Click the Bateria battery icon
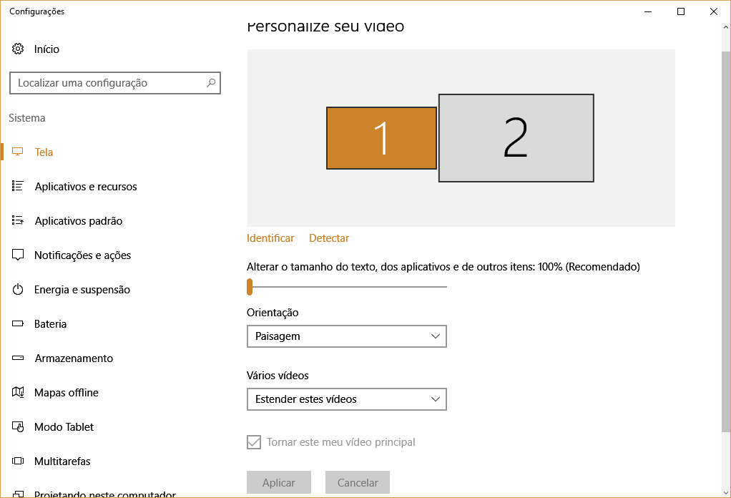The height and width of the screenshot is (498, 731). coord(18,323)
